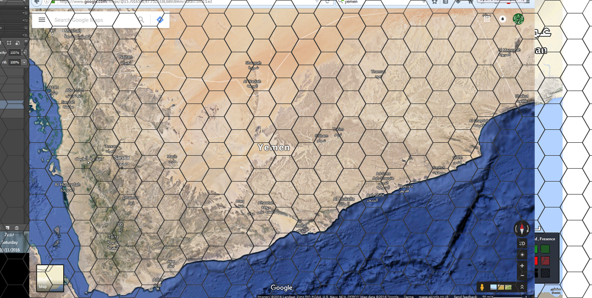Click the Send feedback link

click(465, 297)
